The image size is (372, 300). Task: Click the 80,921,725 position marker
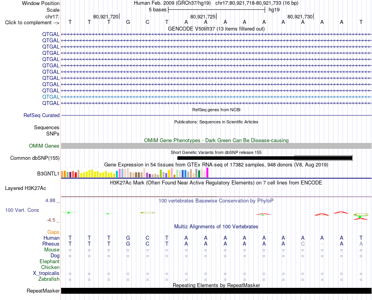(x=203, y=16)
